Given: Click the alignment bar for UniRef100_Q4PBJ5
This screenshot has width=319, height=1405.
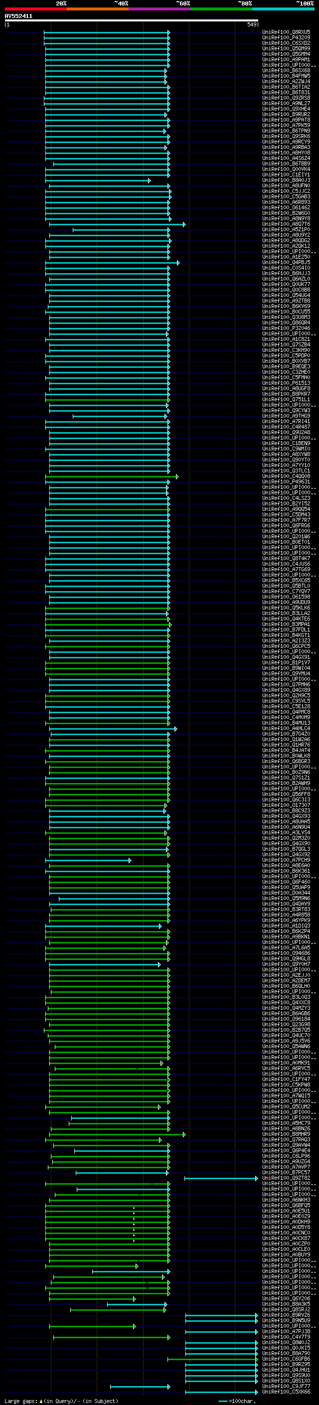Looking at the screenshot, I should (x=112, y=262).
